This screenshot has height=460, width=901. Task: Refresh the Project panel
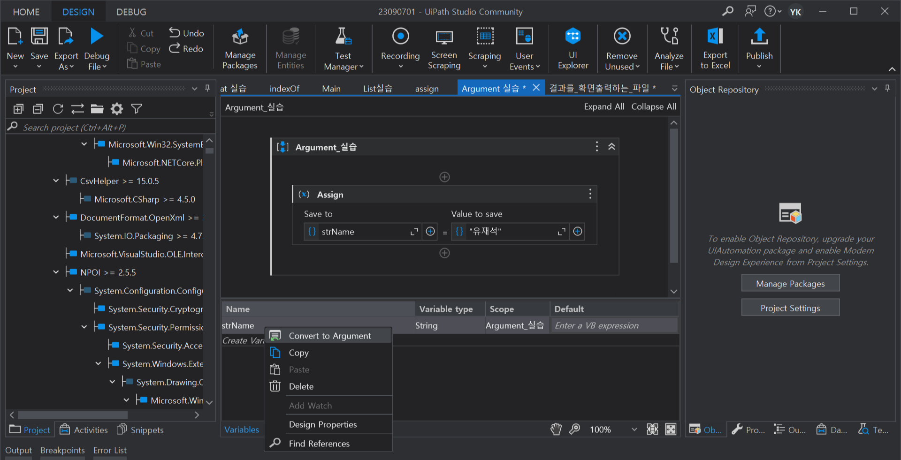[x=58, y=109]
